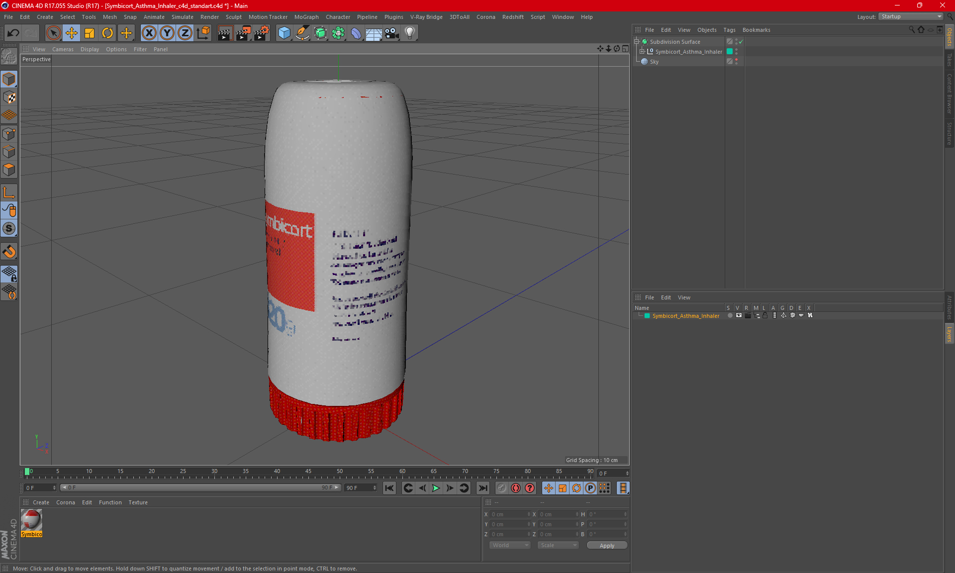The image size is (955, 573).
Task: Open Layout Startup dropdown
Action: (911, 16)
